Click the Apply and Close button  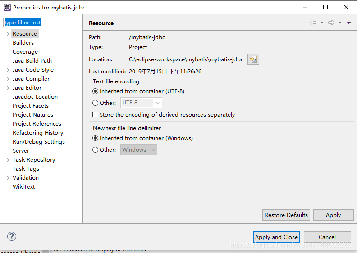[276, 237]
